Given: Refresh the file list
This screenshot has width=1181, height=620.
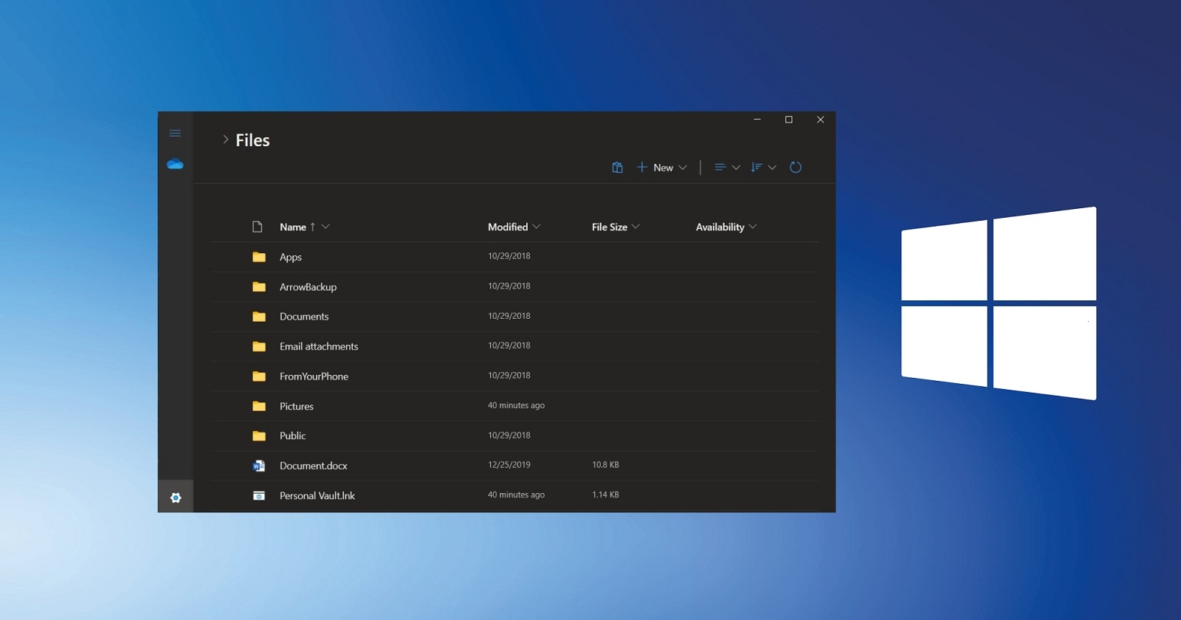Looking at the screenshot, I should click(x=795, y=168).
